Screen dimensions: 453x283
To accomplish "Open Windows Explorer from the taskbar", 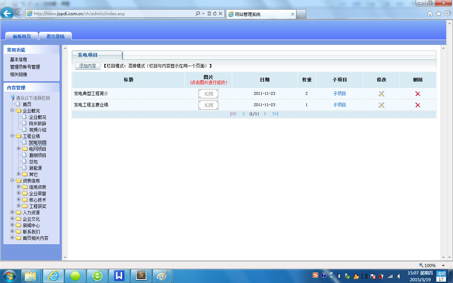I will click(x=31, y=276).
